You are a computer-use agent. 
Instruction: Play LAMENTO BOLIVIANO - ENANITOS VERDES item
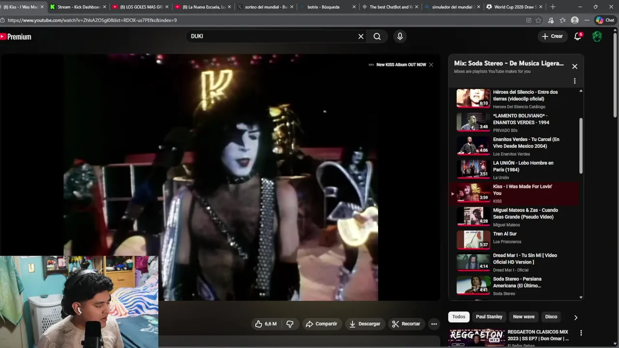click(514, 122)
